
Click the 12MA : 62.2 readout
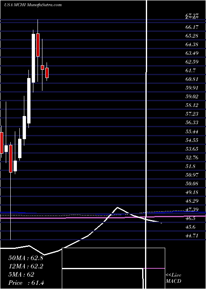pos(26,266)
